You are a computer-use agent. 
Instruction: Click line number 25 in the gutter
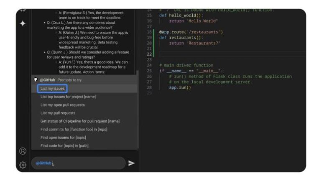[149, 71]
